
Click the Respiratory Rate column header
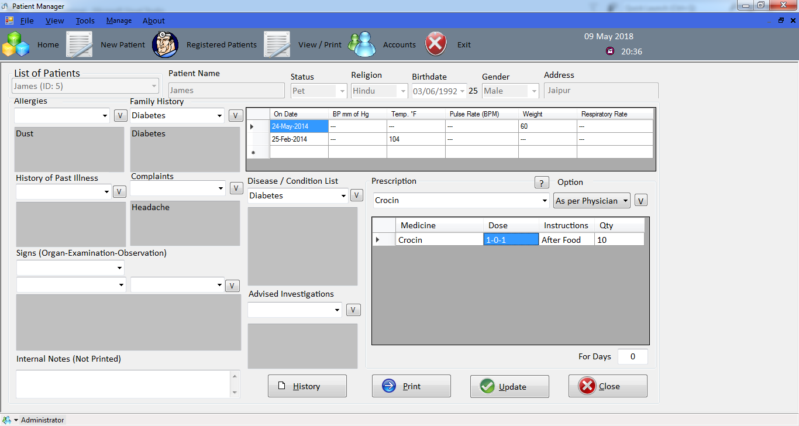point(615,114)
